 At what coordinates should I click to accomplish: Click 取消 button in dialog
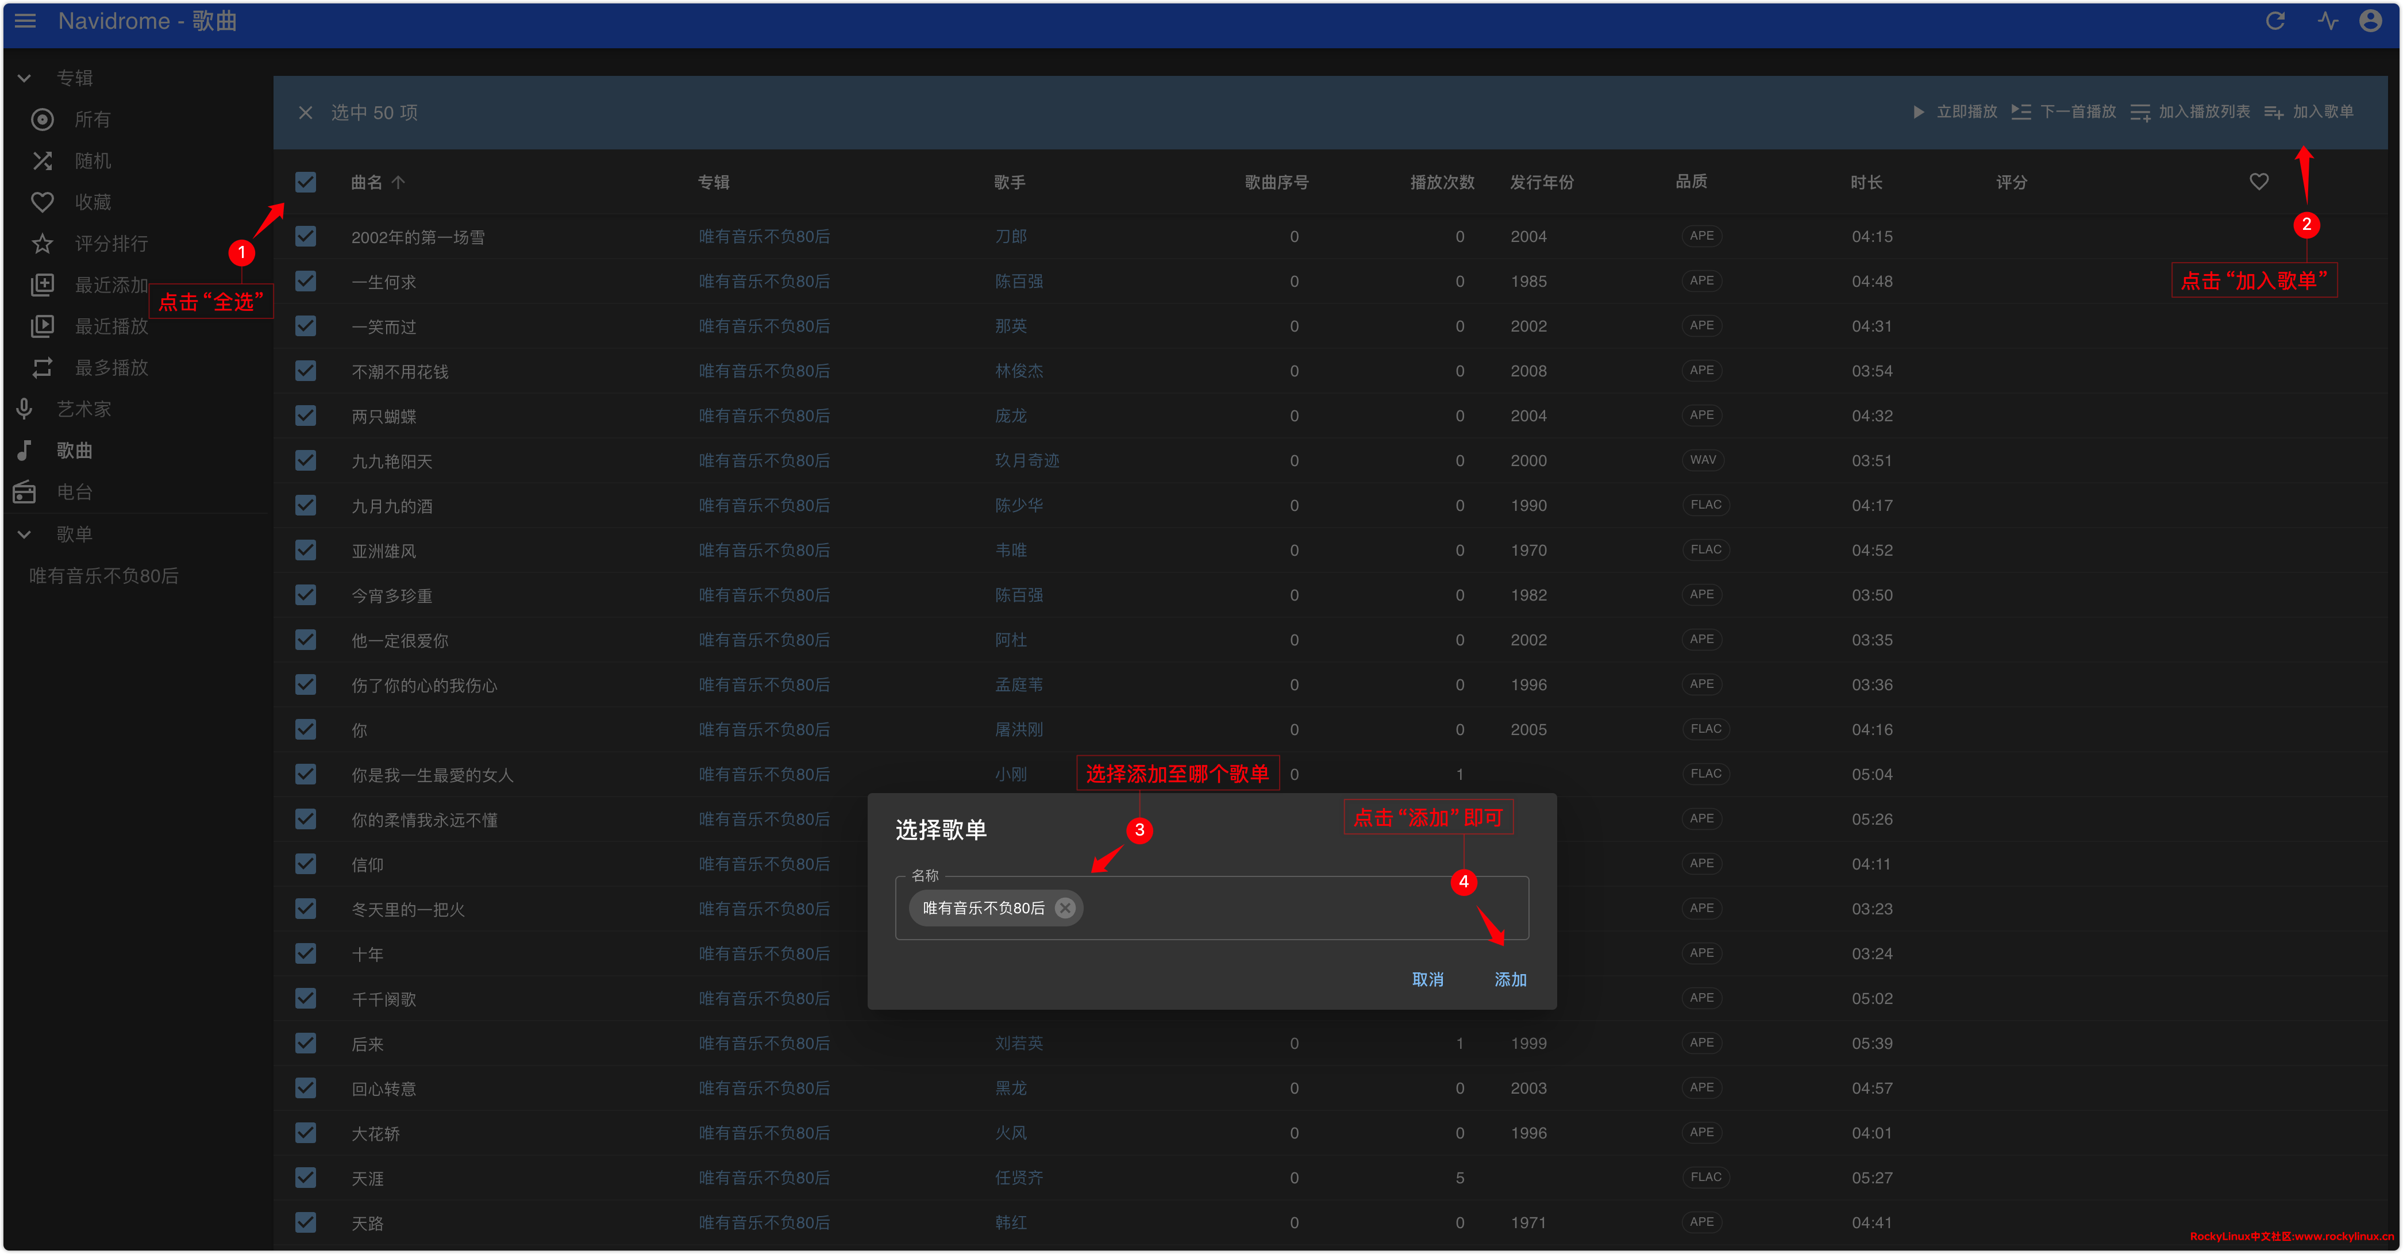1427,979
